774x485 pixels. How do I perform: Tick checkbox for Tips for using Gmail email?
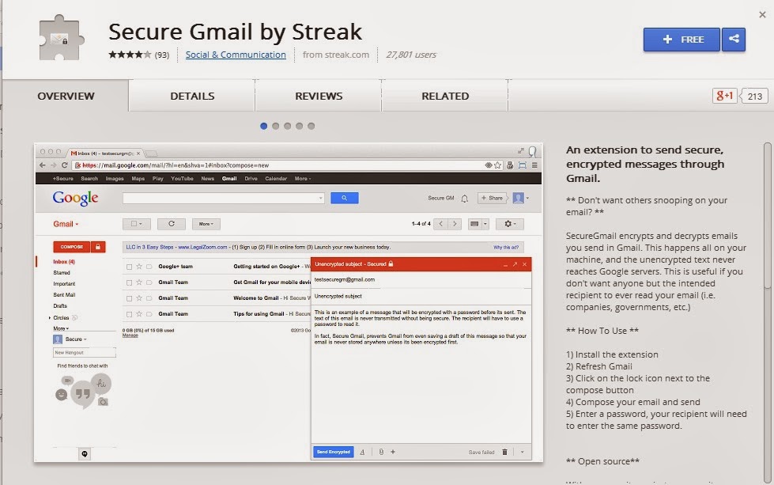tap(130, 314)
